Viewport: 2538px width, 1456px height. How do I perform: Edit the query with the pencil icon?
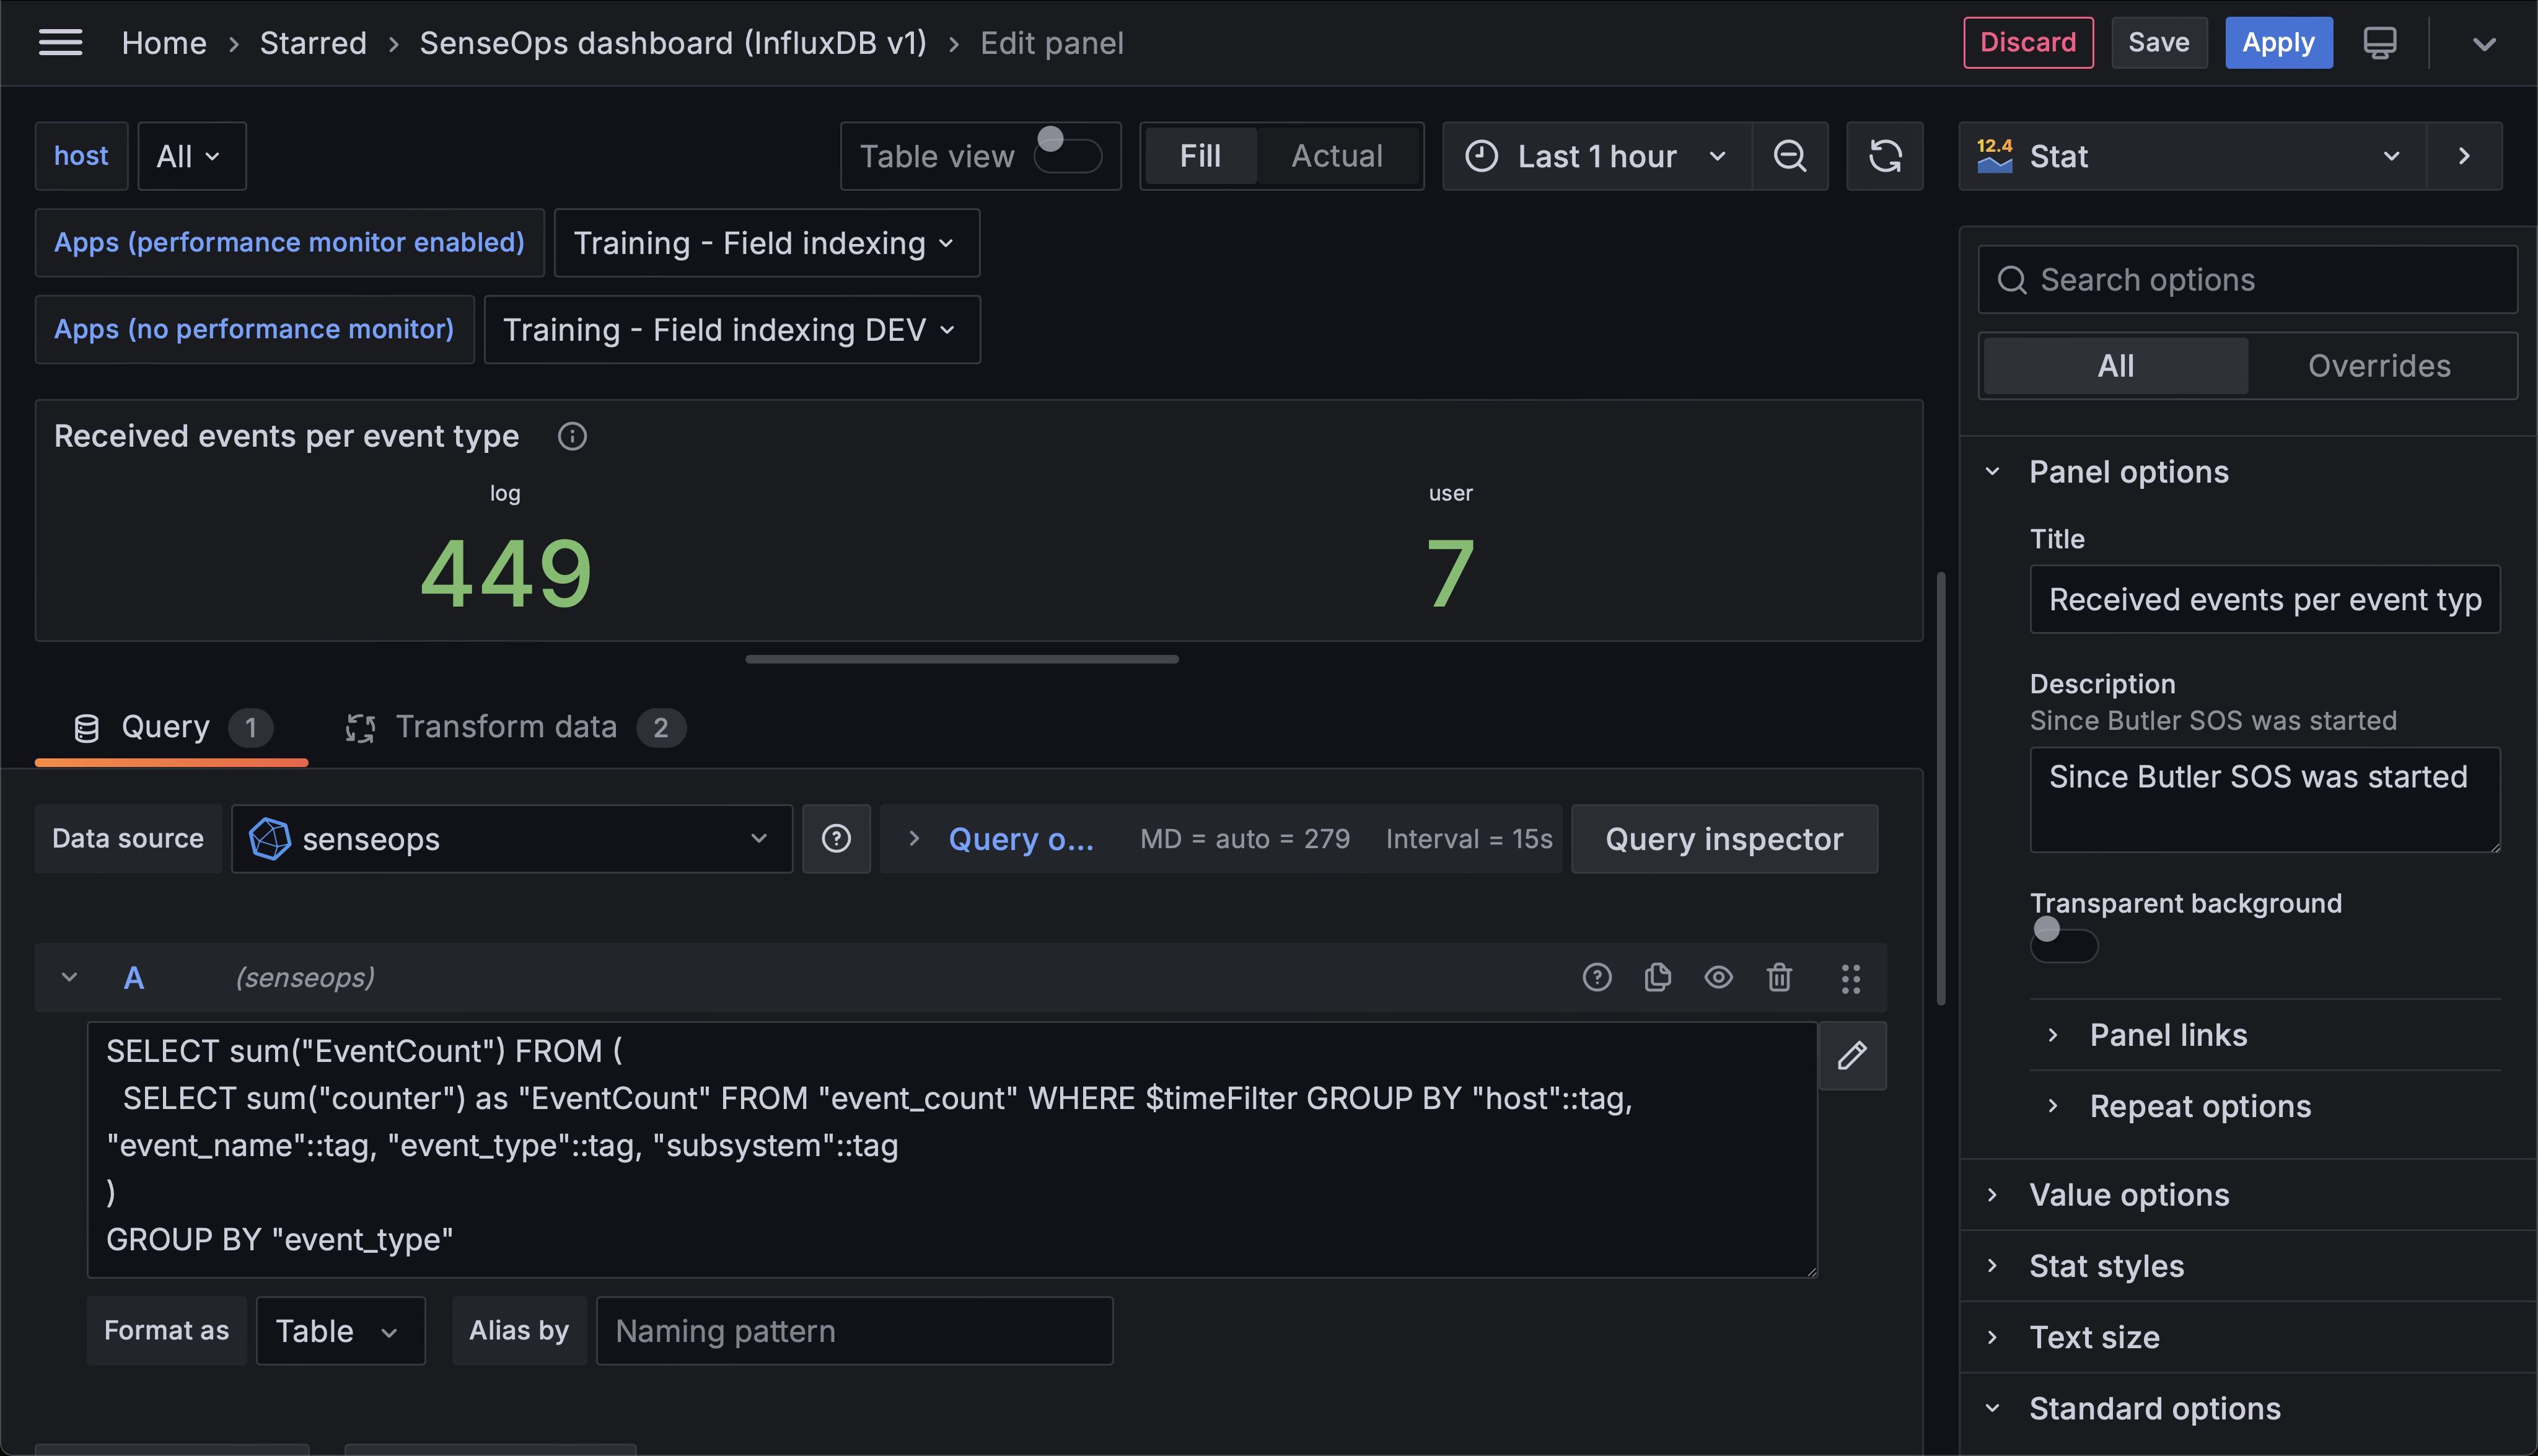click(1852, 1055)
